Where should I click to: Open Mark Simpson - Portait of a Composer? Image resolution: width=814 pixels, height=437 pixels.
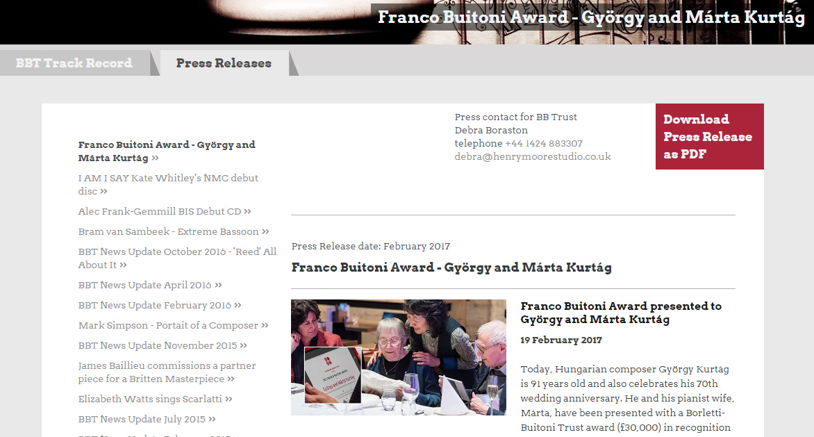[174, 325]
